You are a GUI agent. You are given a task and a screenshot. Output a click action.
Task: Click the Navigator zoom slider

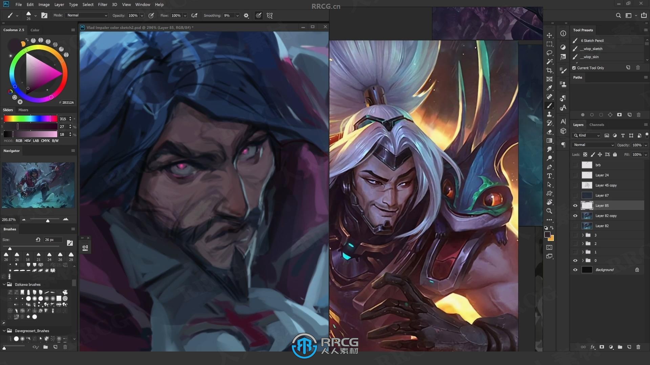pos(44,220)
